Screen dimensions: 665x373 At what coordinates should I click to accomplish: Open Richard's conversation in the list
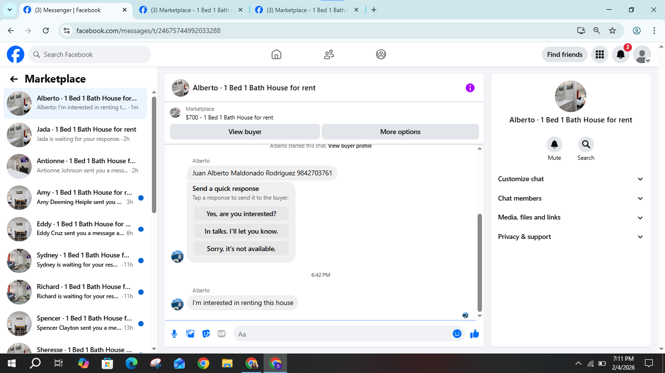coord(75,292)
